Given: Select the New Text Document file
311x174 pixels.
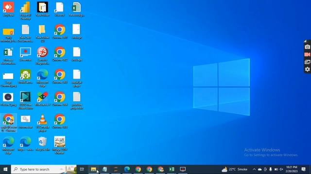Looking at the screenshot, I should 25,33.
